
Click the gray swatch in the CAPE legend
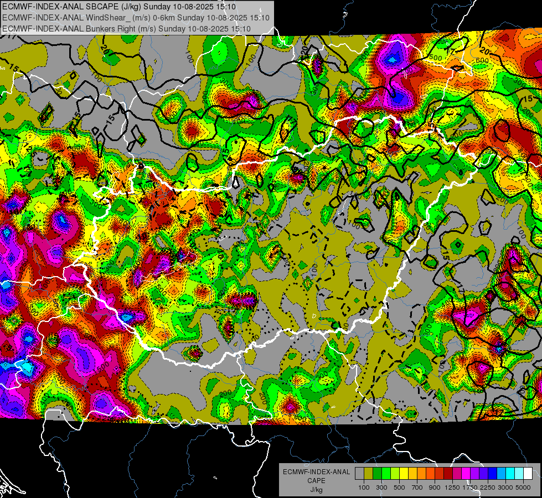(x=359, y=474)
